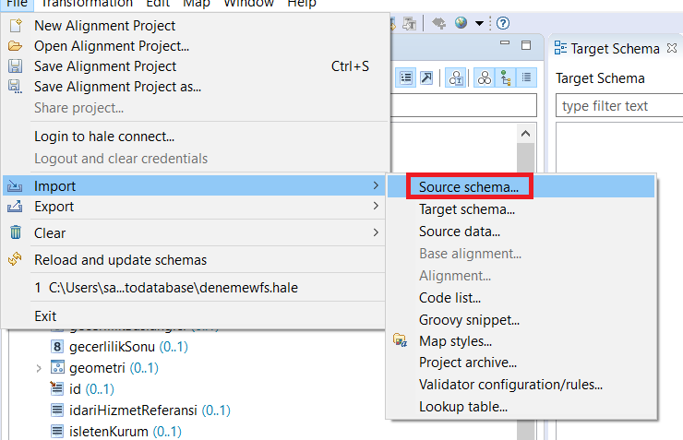Toggle the list view button in schema toolbar
The width and height of the screenshot is (683, 440).
coord(406,77)
